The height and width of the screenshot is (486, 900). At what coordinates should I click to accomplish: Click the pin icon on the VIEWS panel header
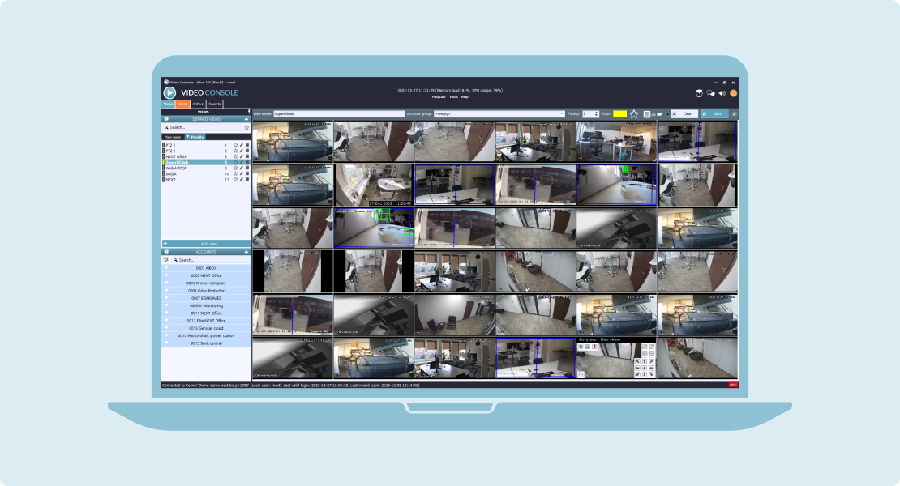point(249,110)
